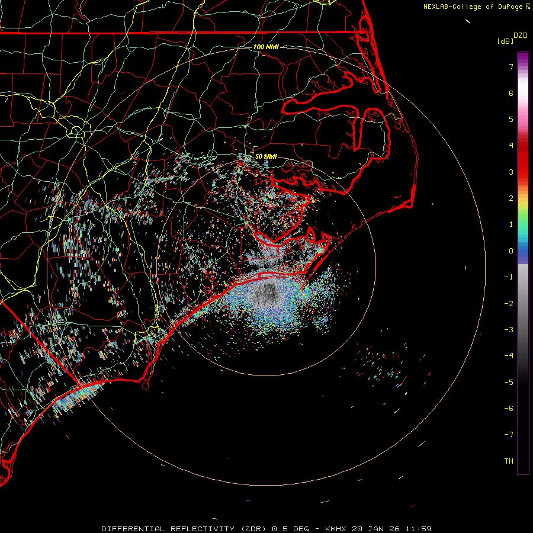Click the 7 value on color scale
This screenshot has height=533, width=533.
(x=511, y=66)
